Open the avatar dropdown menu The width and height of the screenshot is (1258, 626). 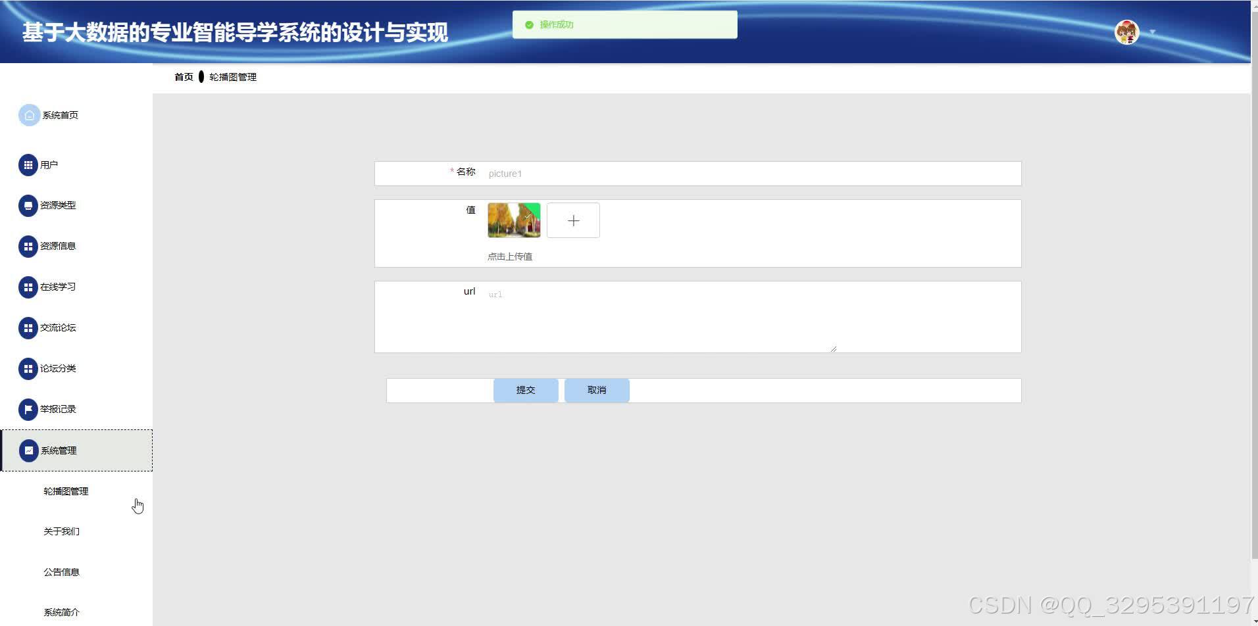pos(1151,32)
